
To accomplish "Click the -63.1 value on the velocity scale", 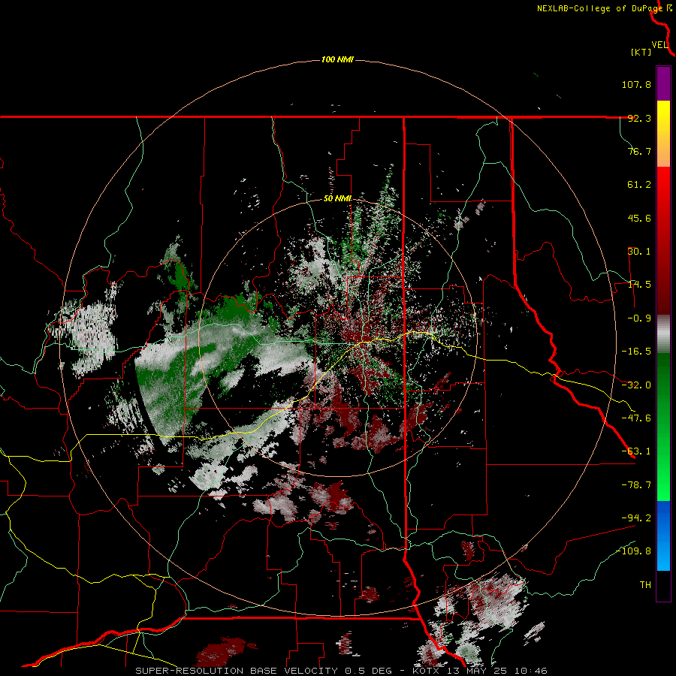I will (636, 451).
